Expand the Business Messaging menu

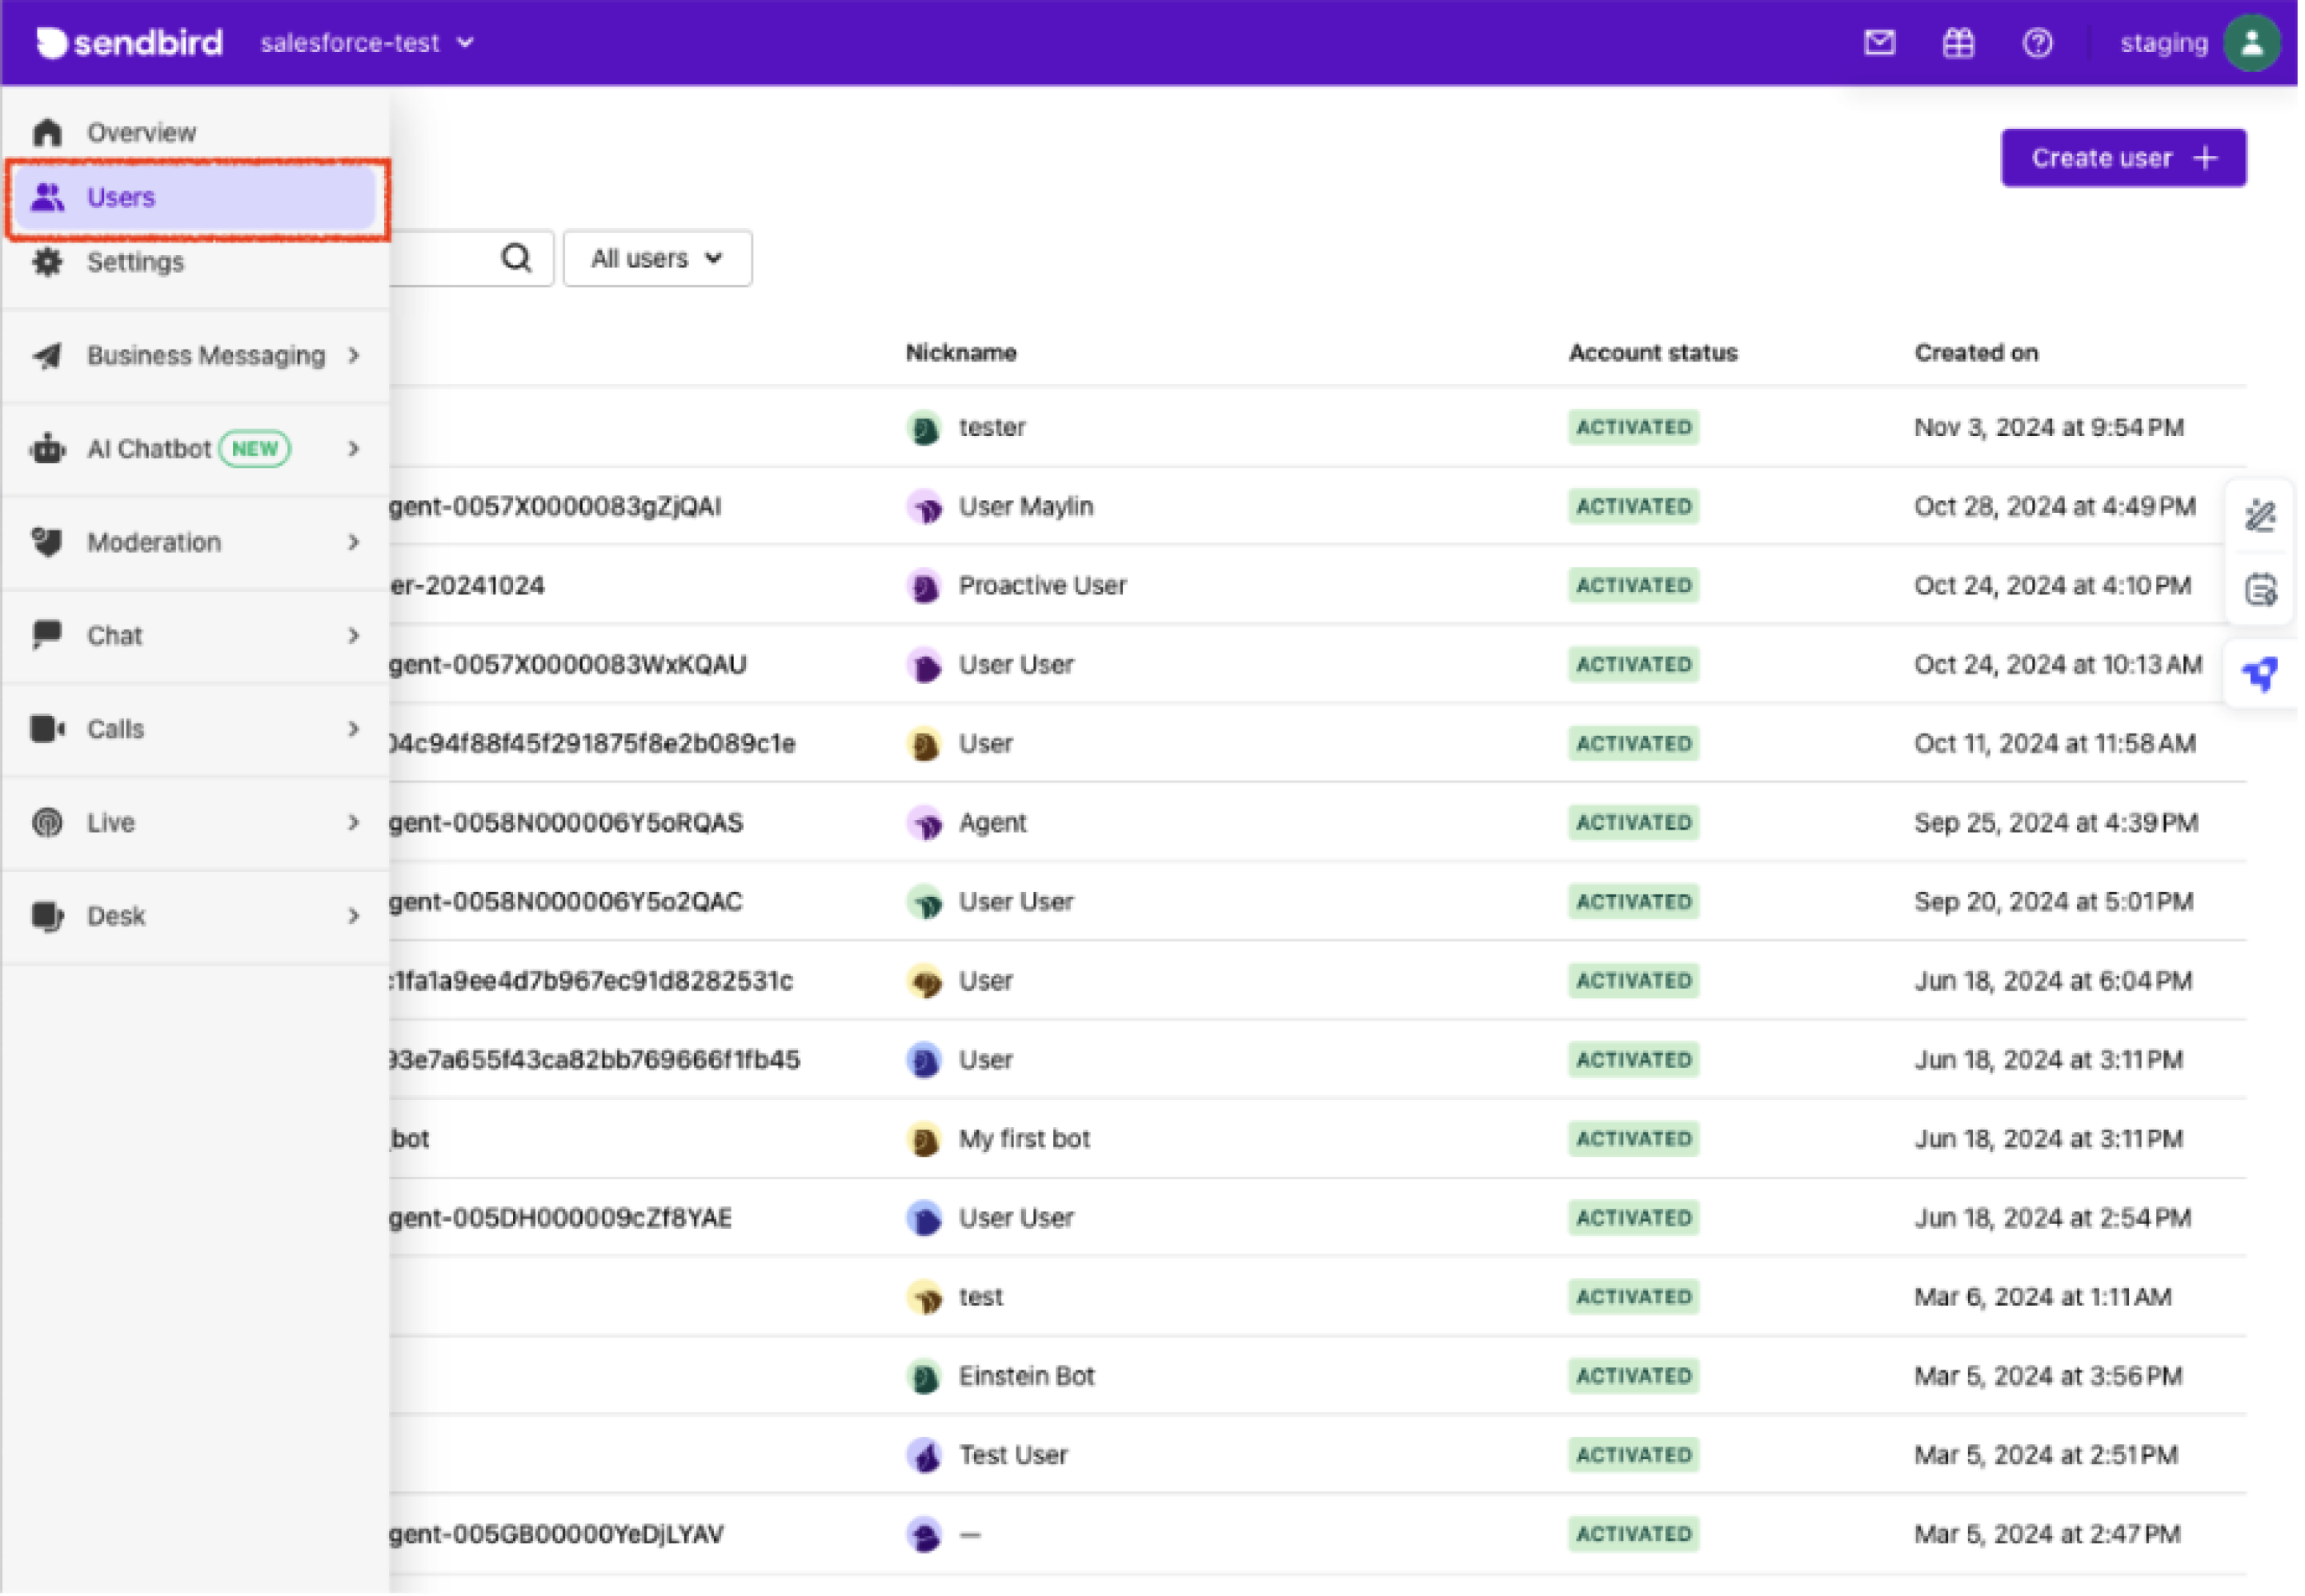196,356
